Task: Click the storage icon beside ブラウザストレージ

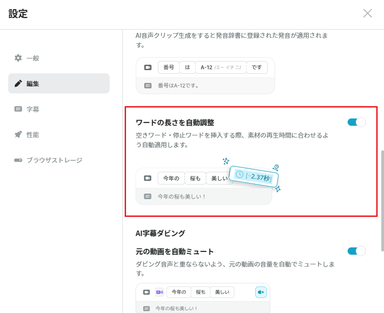Action: click(x=18, y=160)
